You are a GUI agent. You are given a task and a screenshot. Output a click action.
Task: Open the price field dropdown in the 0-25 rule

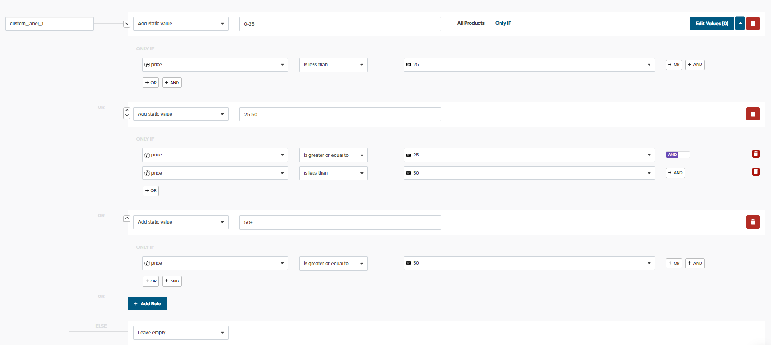point(215,65)
